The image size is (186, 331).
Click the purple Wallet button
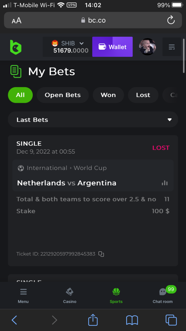(112, 47)
